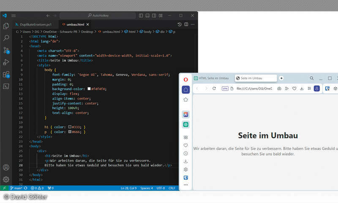Toggle the split editor layout button

click(186, 25)
